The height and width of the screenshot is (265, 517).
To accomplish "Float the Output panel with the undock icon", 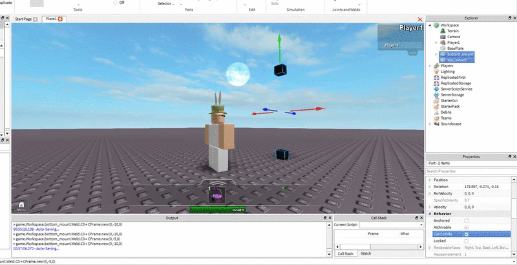I will (325, 218).
